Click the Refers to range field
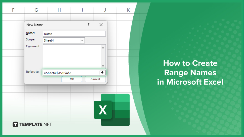Viewport: 244px width, 137px height. point(71,73)
